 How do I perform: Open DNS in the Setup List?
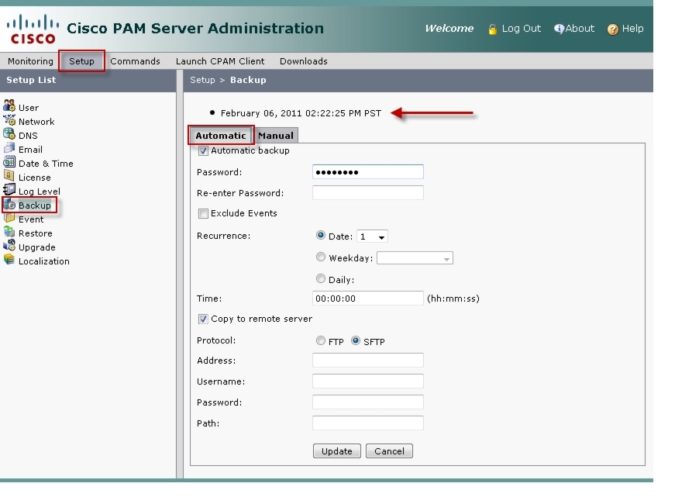pyautogui.click(x=28, y=136)
